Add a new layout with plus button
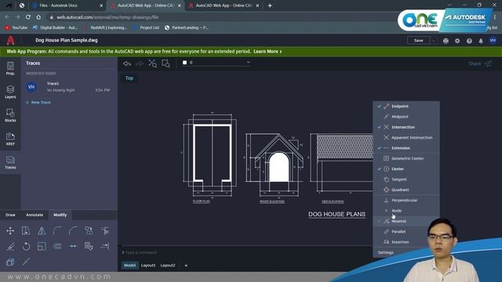The width and height of the screenshot is (502, 282). point(186,266)
